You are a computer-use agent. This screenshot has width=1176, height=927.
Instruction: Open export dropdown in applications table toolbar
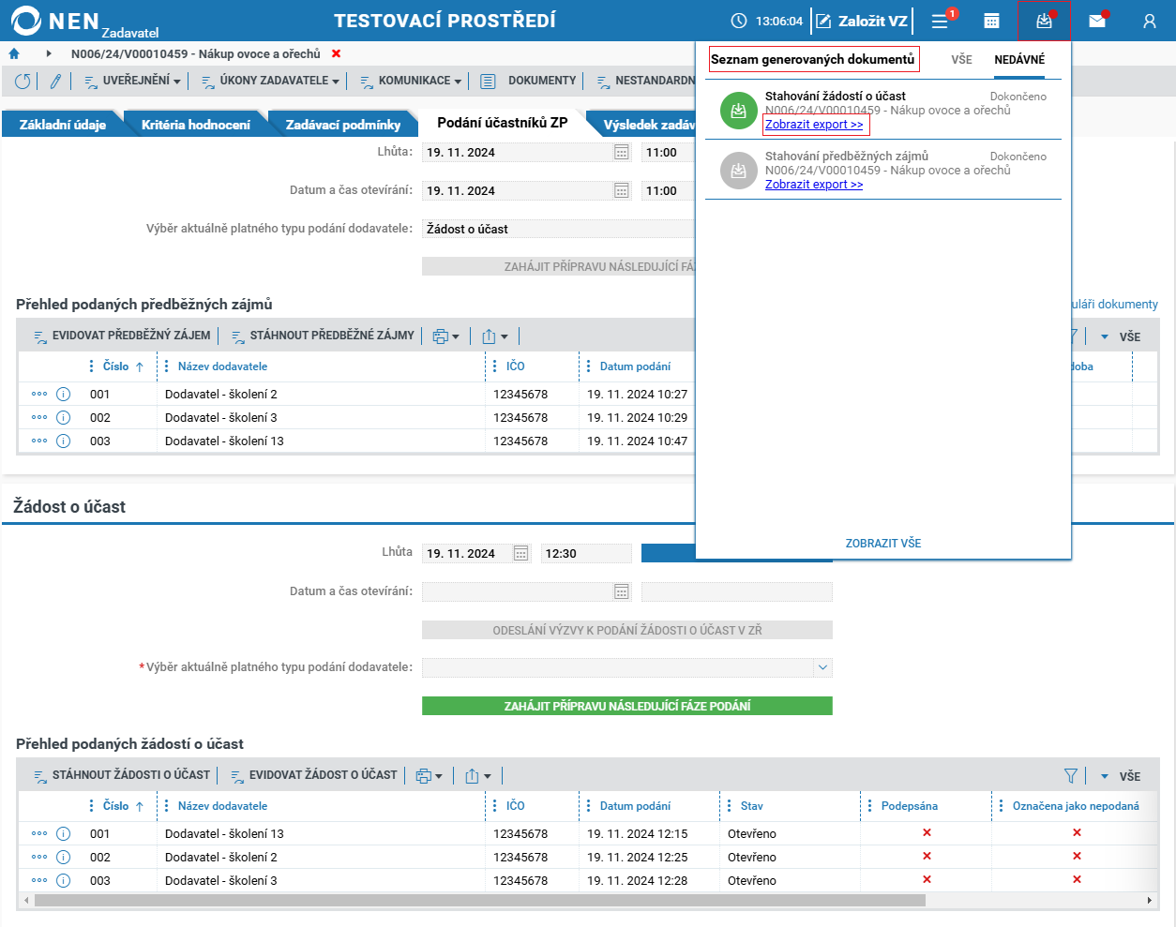tap(477, 776)
